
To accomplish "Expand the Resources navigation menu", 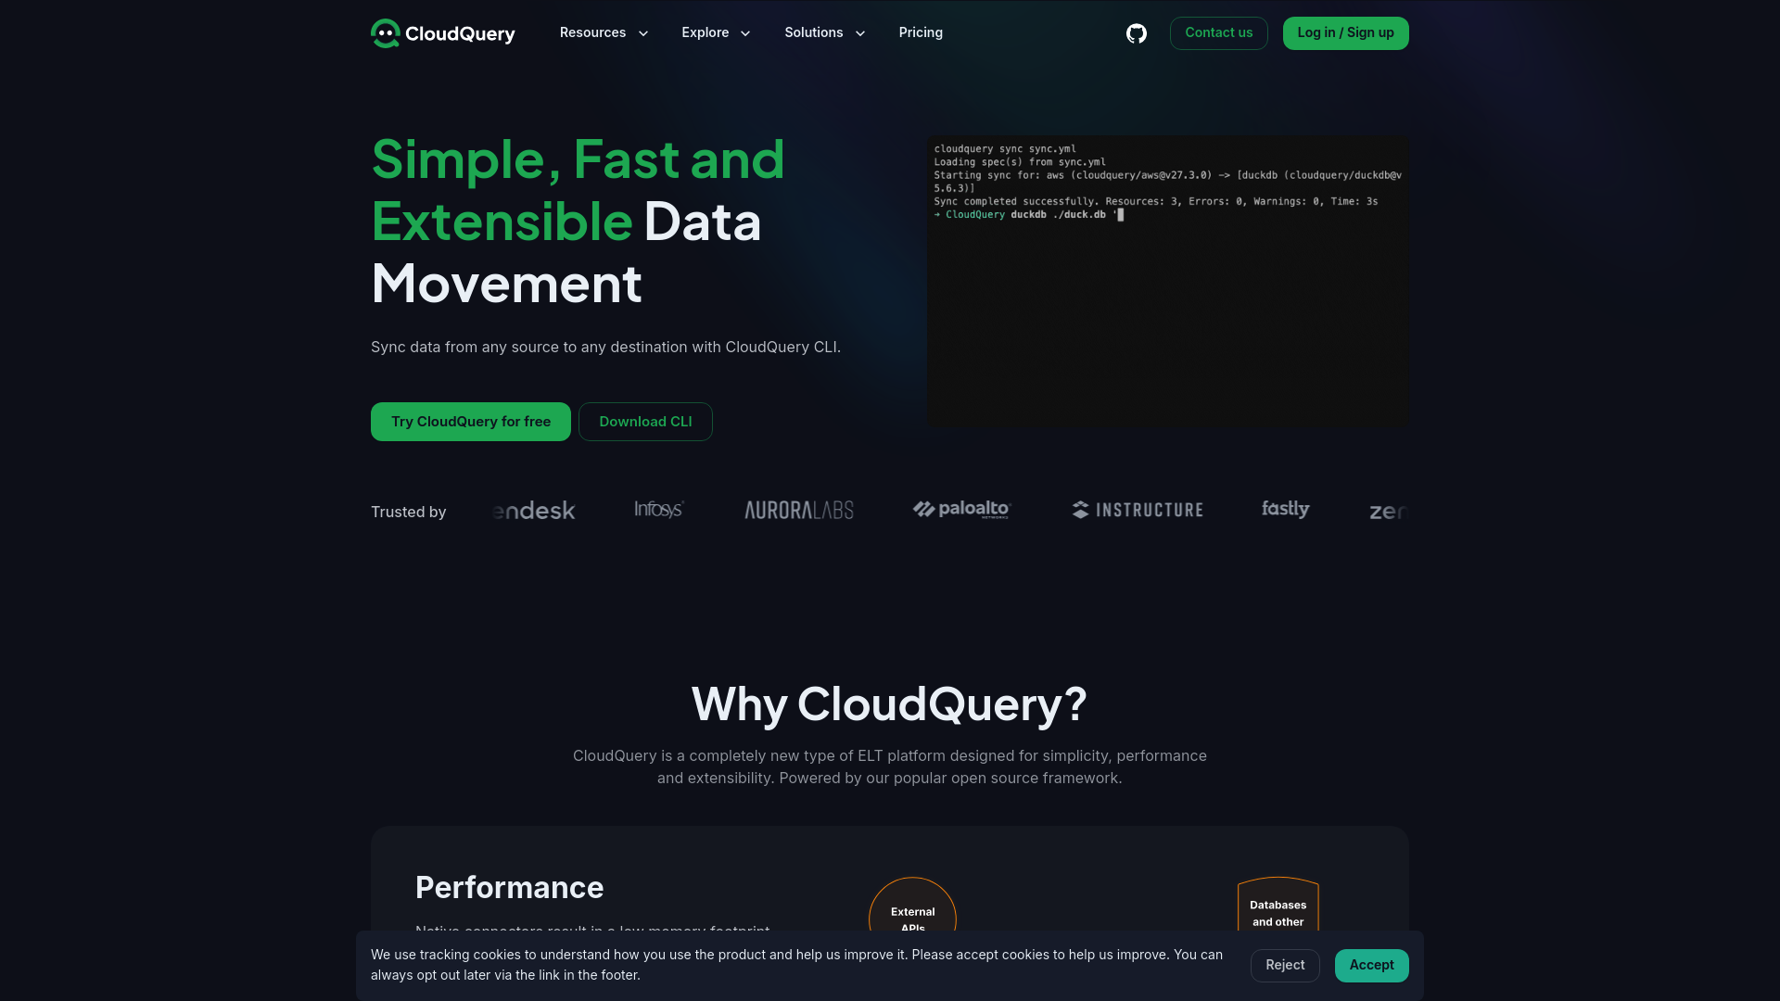I will tap(604, 33).
